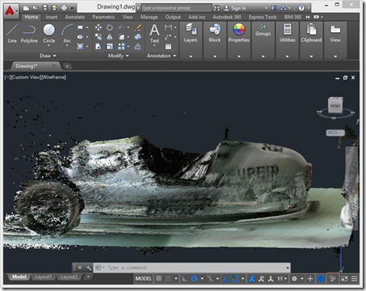Toggle ortho mode in status bar
This screenshot has width=366, height=291.
tap(185, 279)
